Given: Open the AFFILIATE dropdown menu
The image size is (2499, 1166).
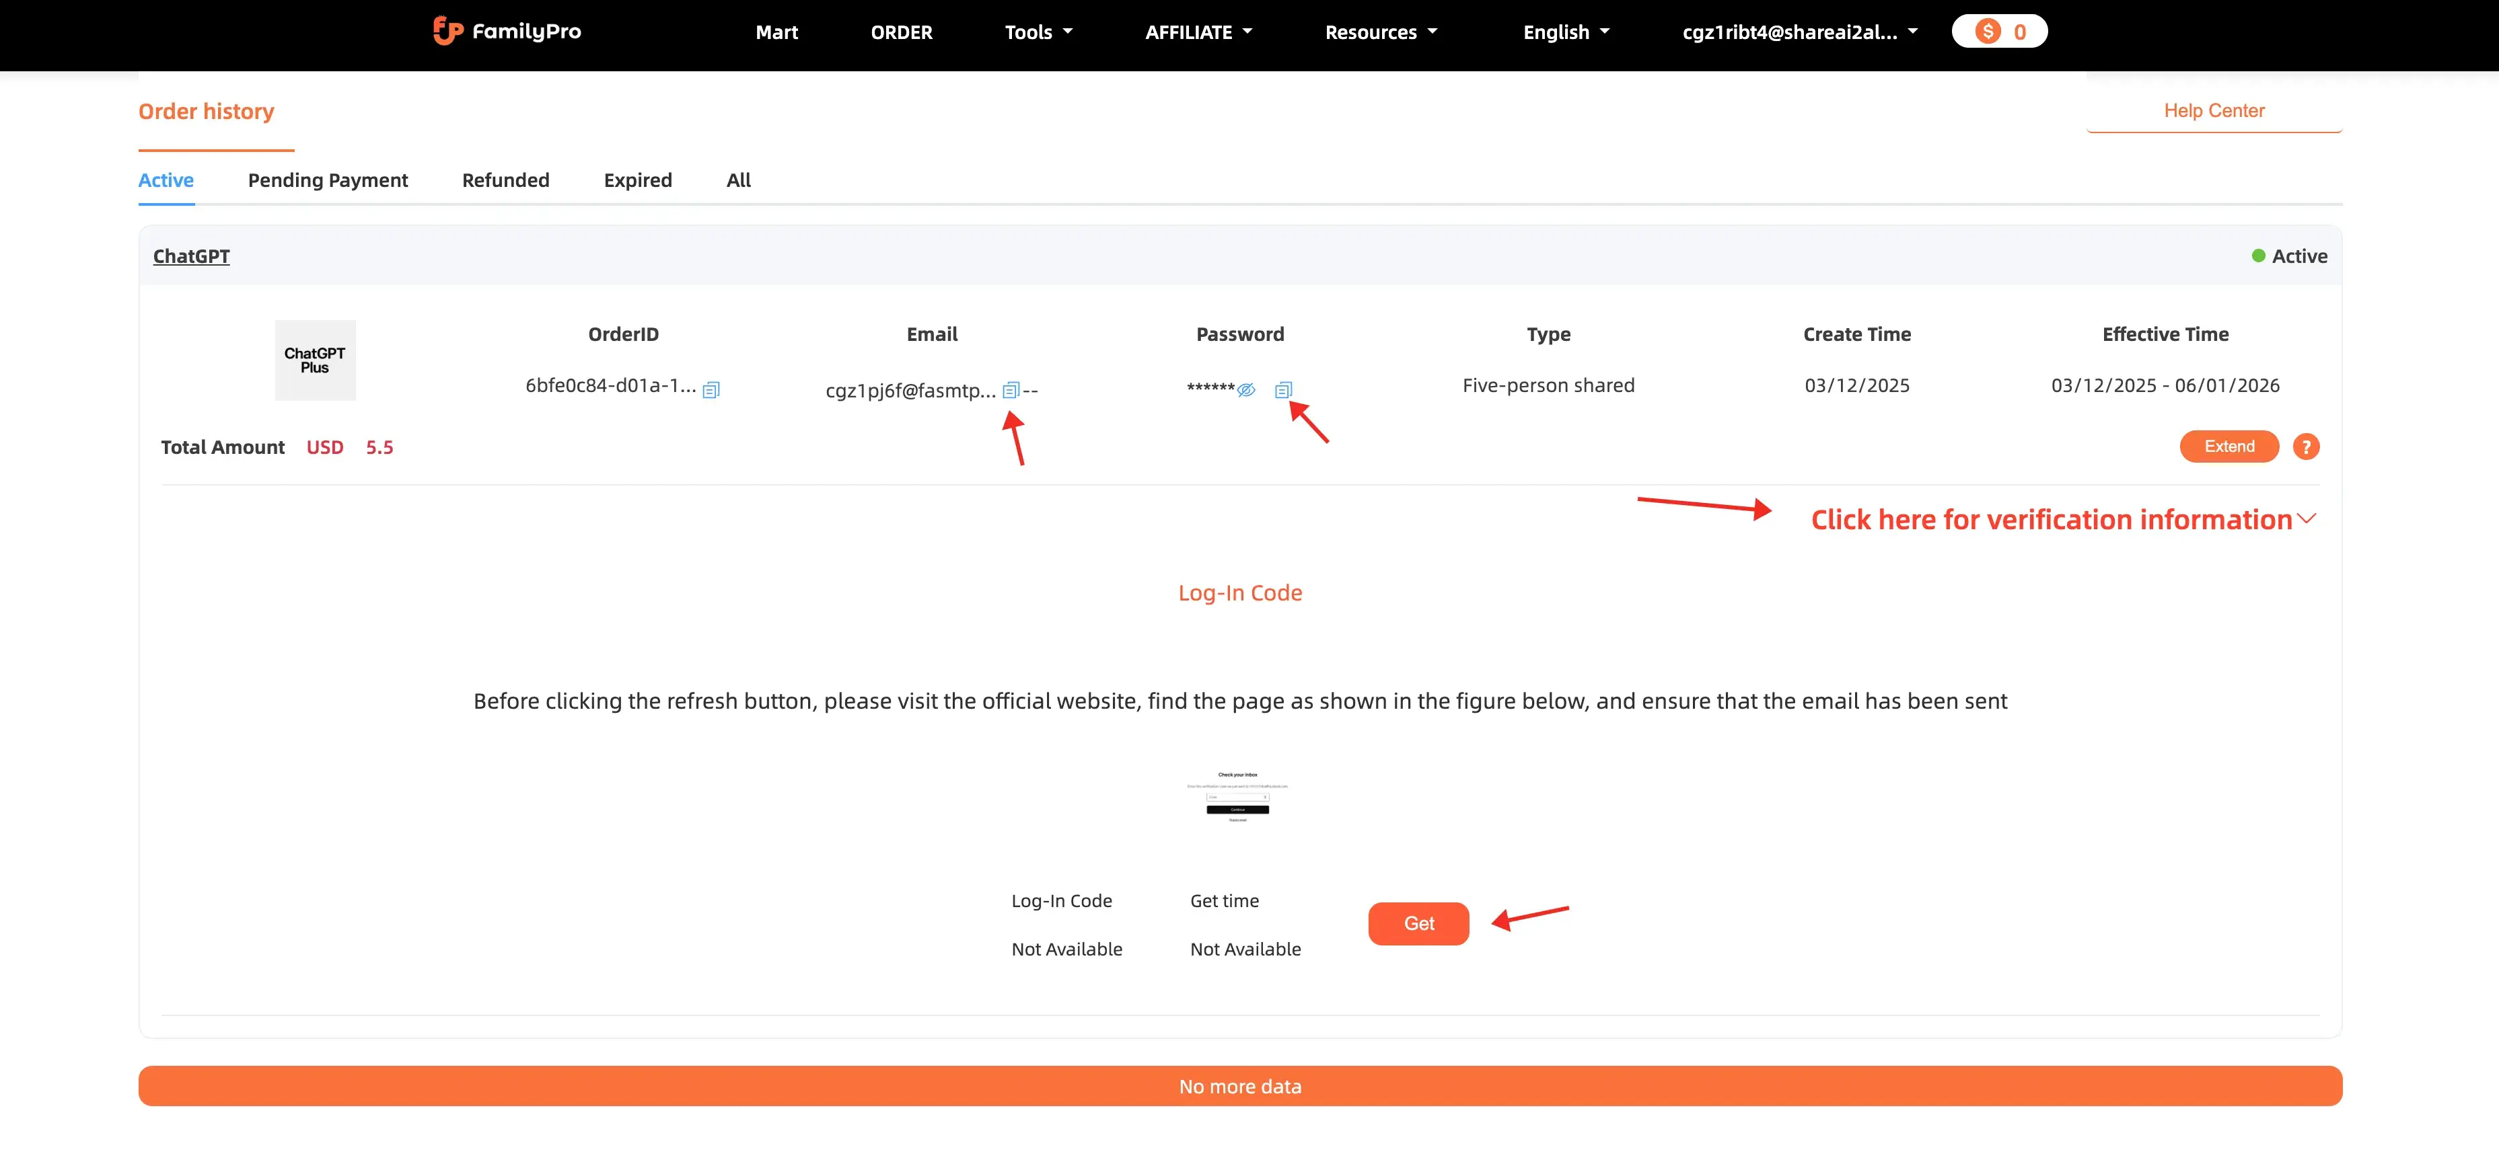Looking at the screenshot, I should click(x=1198, y=32).
